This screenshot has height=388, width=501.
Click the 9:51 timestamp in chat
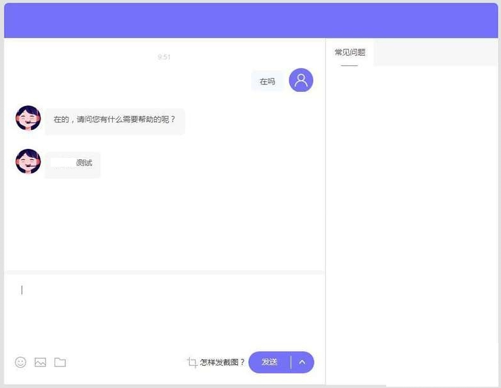tap(164, 57)
